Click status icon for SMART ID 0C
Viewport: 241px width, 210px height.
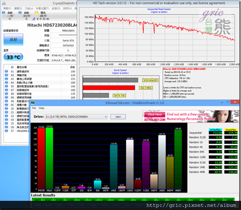[6, 105]
